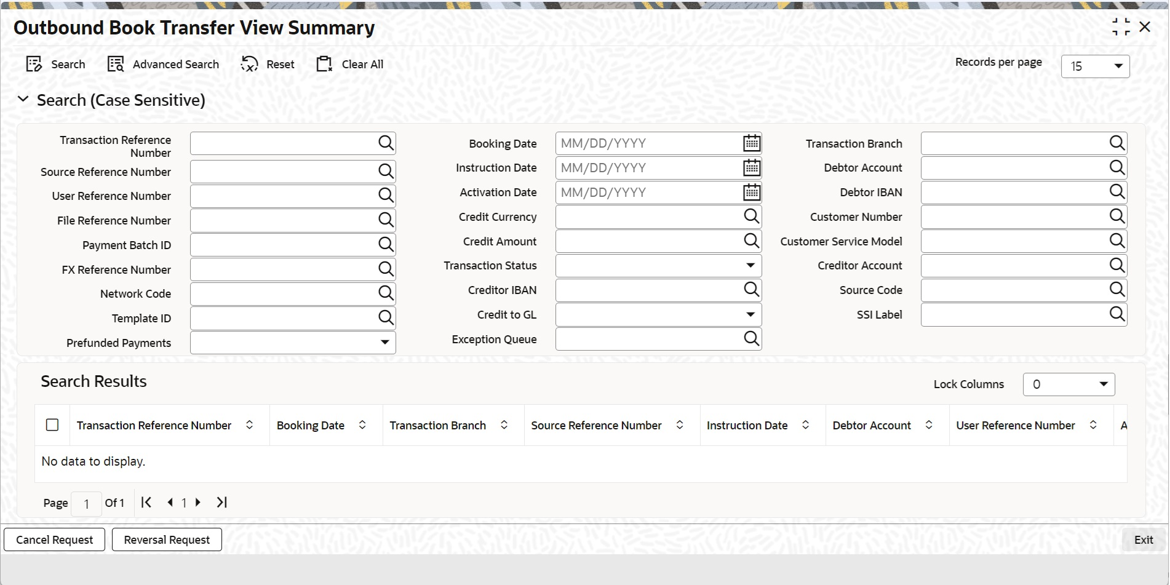Viewport: 1170px width, 585px height.
Task: Open lookup for Debtor Account field
Action: (x=1117, y=167)
